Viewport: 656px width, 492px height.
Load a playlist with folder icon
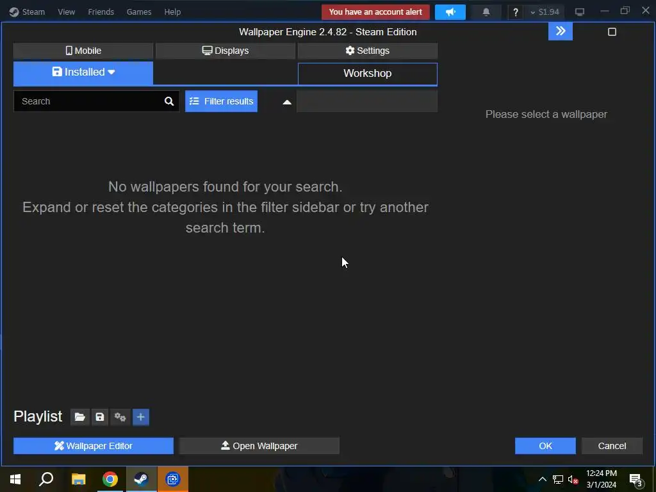pos(80,417)
